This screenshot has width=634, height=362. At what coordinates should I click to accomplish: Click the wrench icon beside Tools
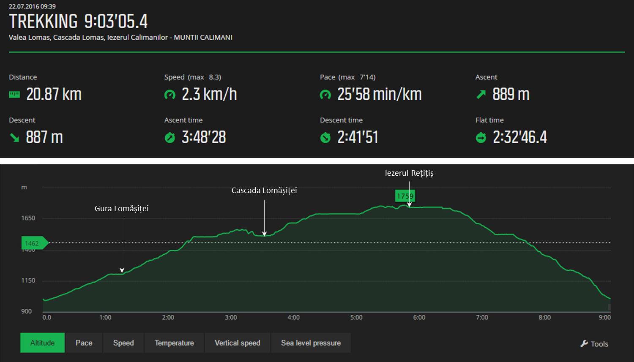tap(584, 343)
